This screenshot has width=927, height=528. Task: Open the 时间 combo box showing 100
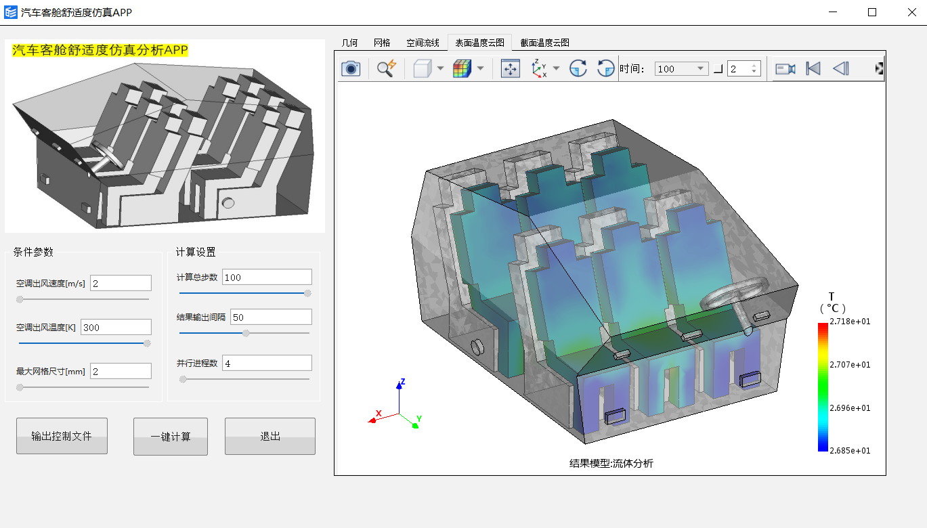coord(682,68)
